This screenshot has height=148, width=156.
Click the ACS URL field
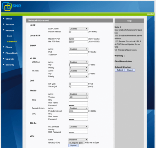tap(78, 100)
